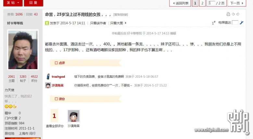Click the smiley rank icons under user title
253x139 pixels.
[x=10, y=107]
